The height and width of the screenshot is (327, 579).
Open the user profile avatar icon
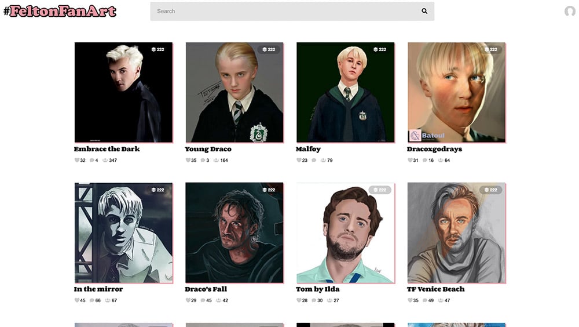point(570,11)
